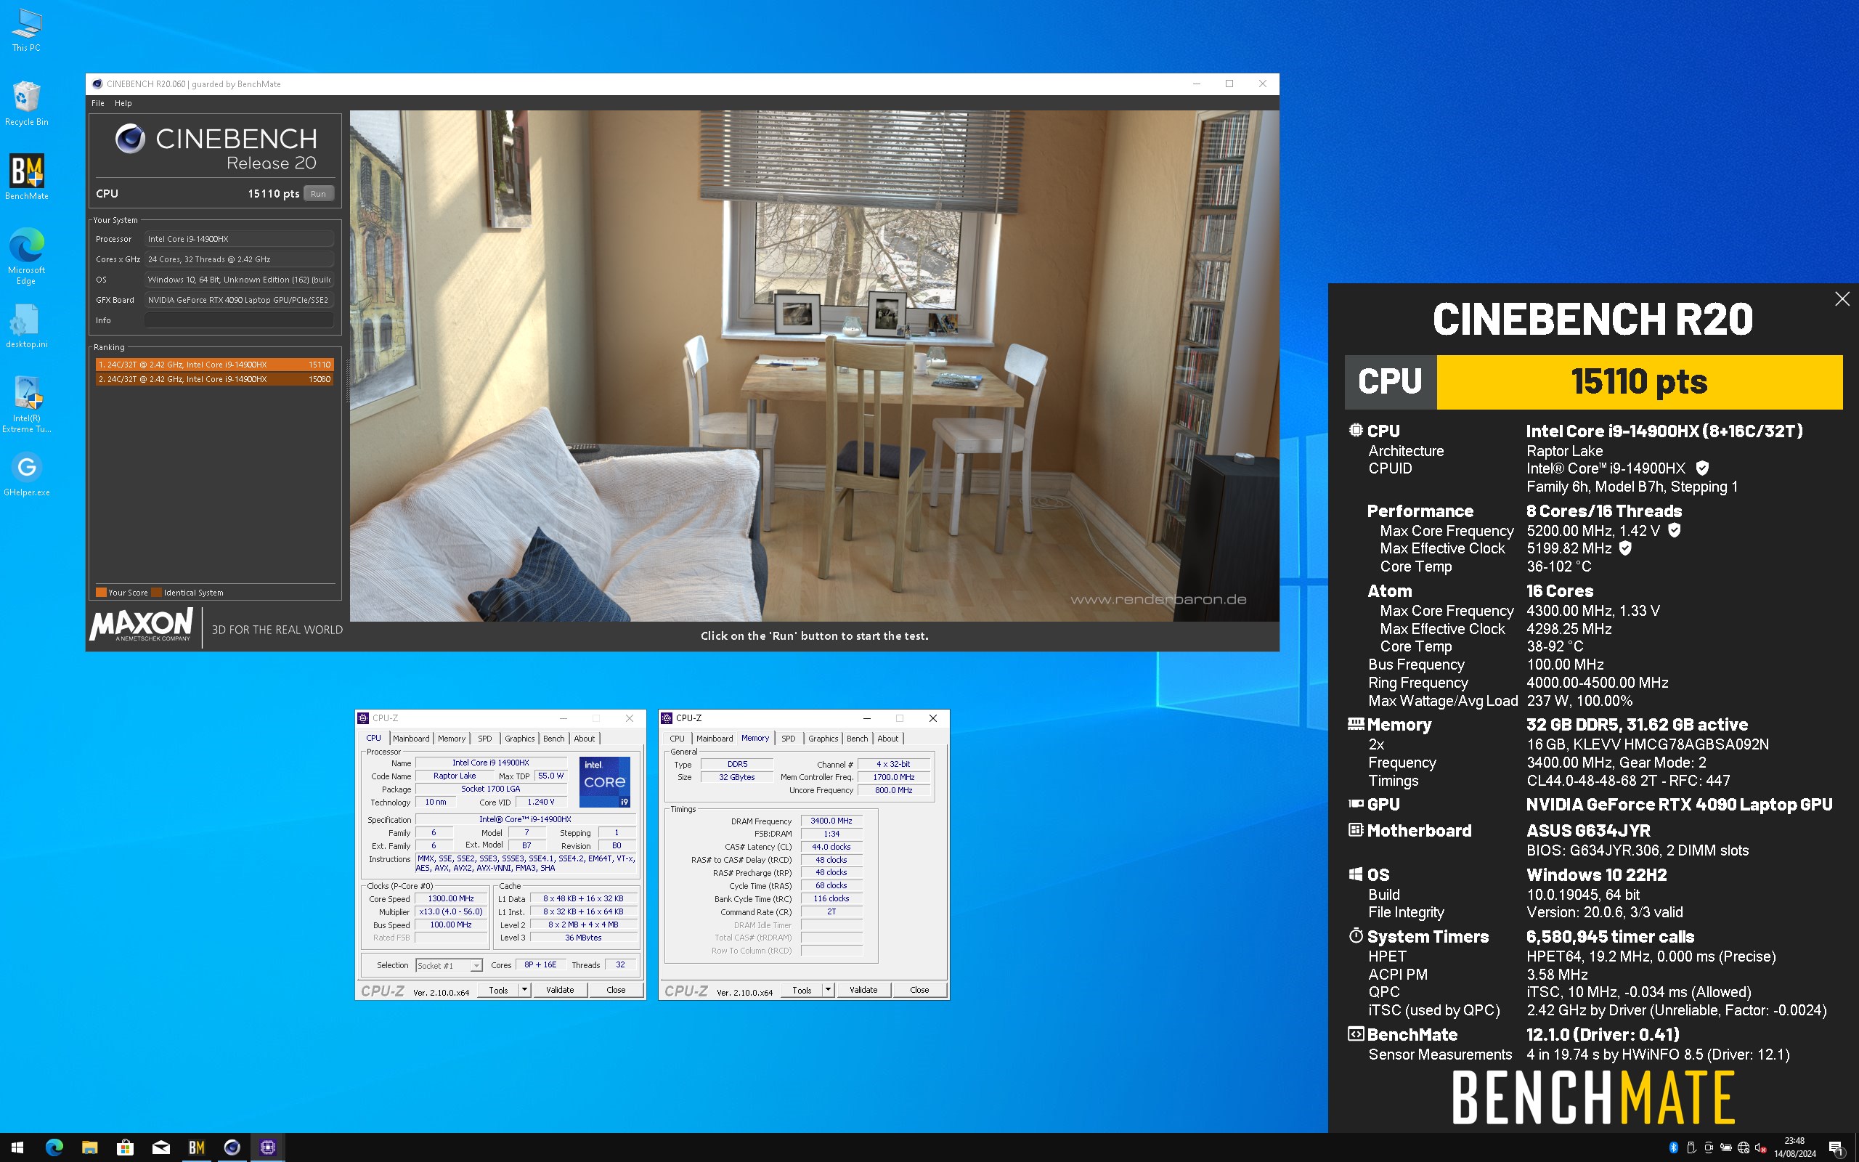Switch to SPD tab in right CPU-Z
This screenshot has height=1162, width=1859.
click(x=788, y=739)
